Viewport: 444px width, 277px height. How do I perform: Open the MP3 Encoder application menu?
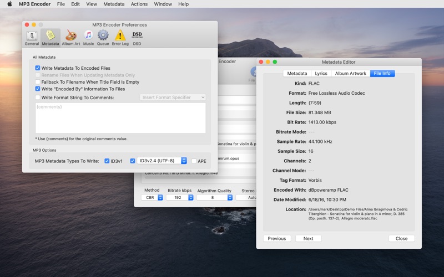pos(35,4)
